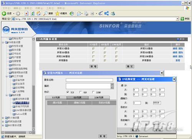Click 新增 button below the service table
192x139 pixels.
point(94,66)
